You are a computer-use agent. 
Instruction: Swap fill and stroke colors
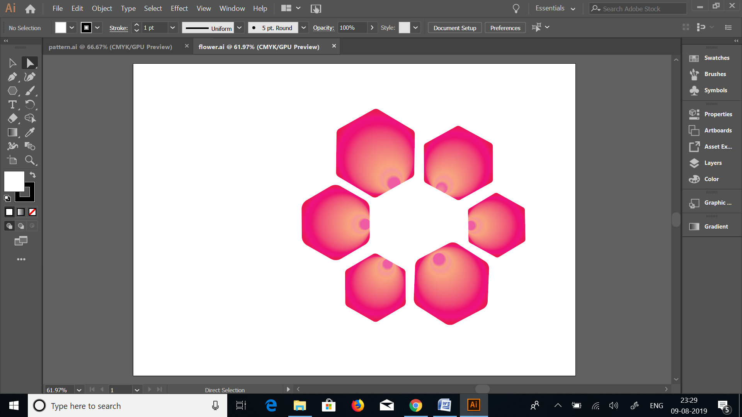(x=33, y=175)
